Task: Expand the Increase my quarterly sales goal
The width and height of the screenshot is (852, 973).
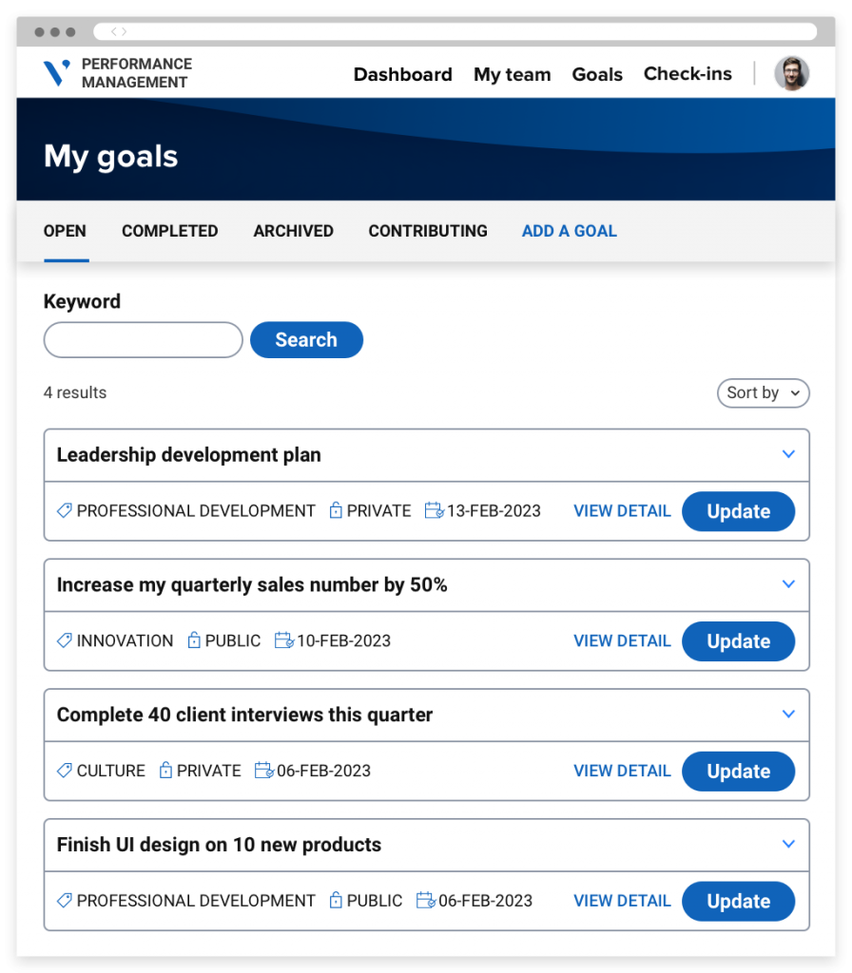Action: (788, 584)
